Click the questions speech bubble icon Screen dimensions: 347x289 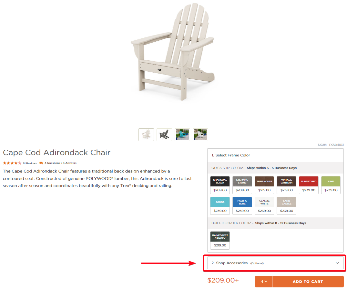(x=41, y=163)
